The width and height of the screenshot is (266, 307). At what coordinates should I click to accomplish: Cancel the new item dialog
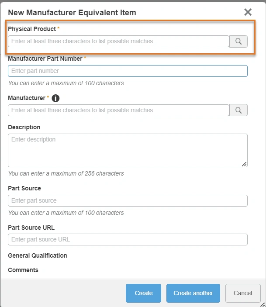point(243,293)
